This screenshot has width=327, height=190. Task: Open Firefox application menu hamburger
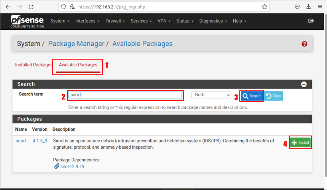click(x=319, y=7)
